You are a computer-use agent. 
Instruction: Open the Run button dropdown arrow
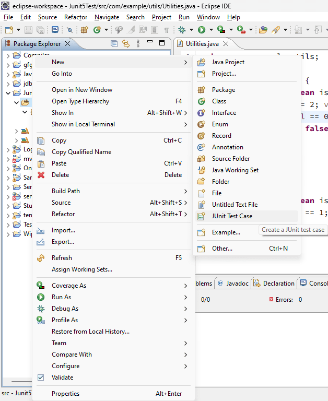pos(211,30)
